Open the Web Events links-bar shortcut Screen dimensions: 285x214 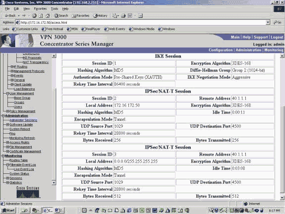(x=114, y=29)
